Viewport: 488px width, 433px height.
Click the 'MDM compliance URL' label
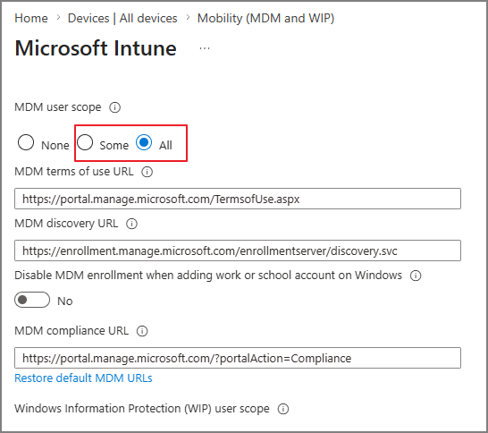tap(72, 330)
